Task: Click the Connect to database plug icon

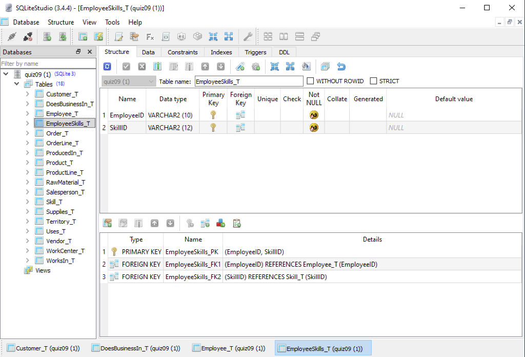Action: (x=12, y=36)
